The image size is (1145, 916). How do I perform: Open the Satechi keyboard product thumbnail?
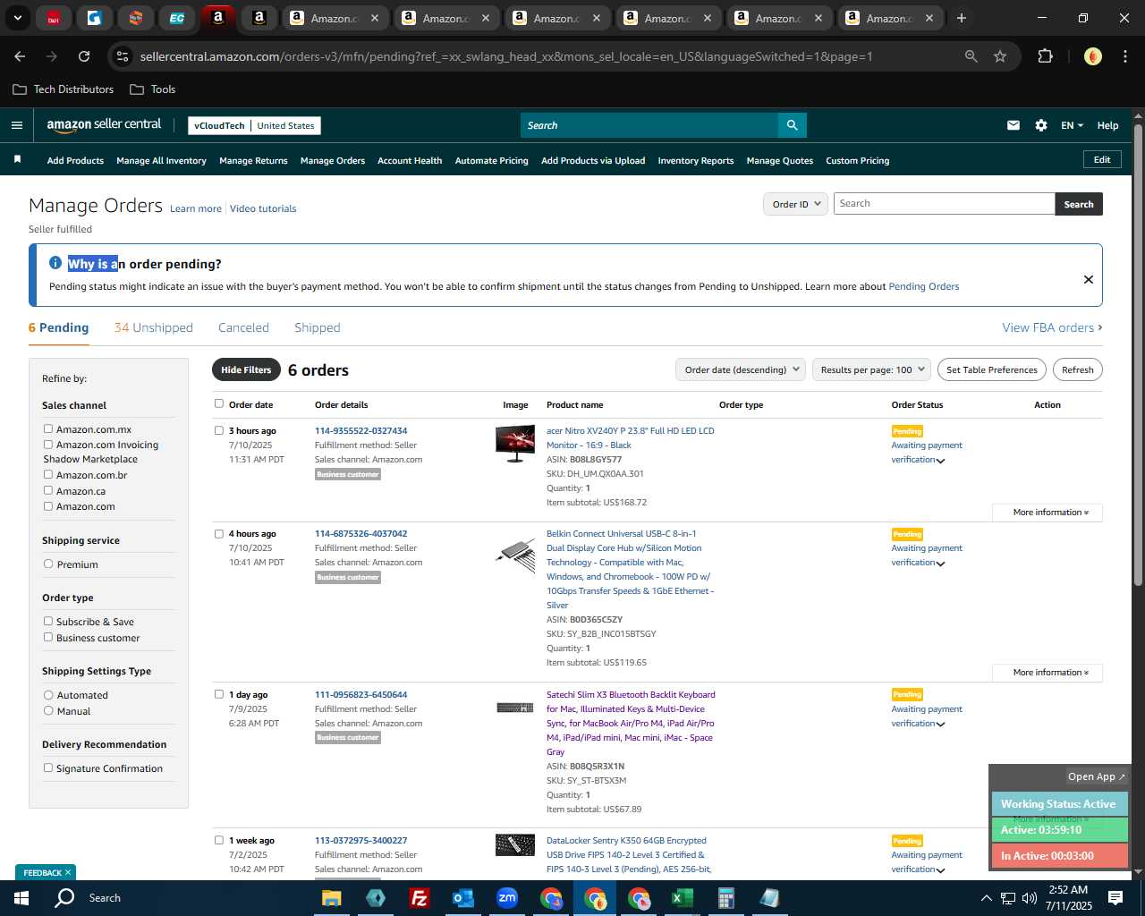pyautogui.click(x=515, y=708)
